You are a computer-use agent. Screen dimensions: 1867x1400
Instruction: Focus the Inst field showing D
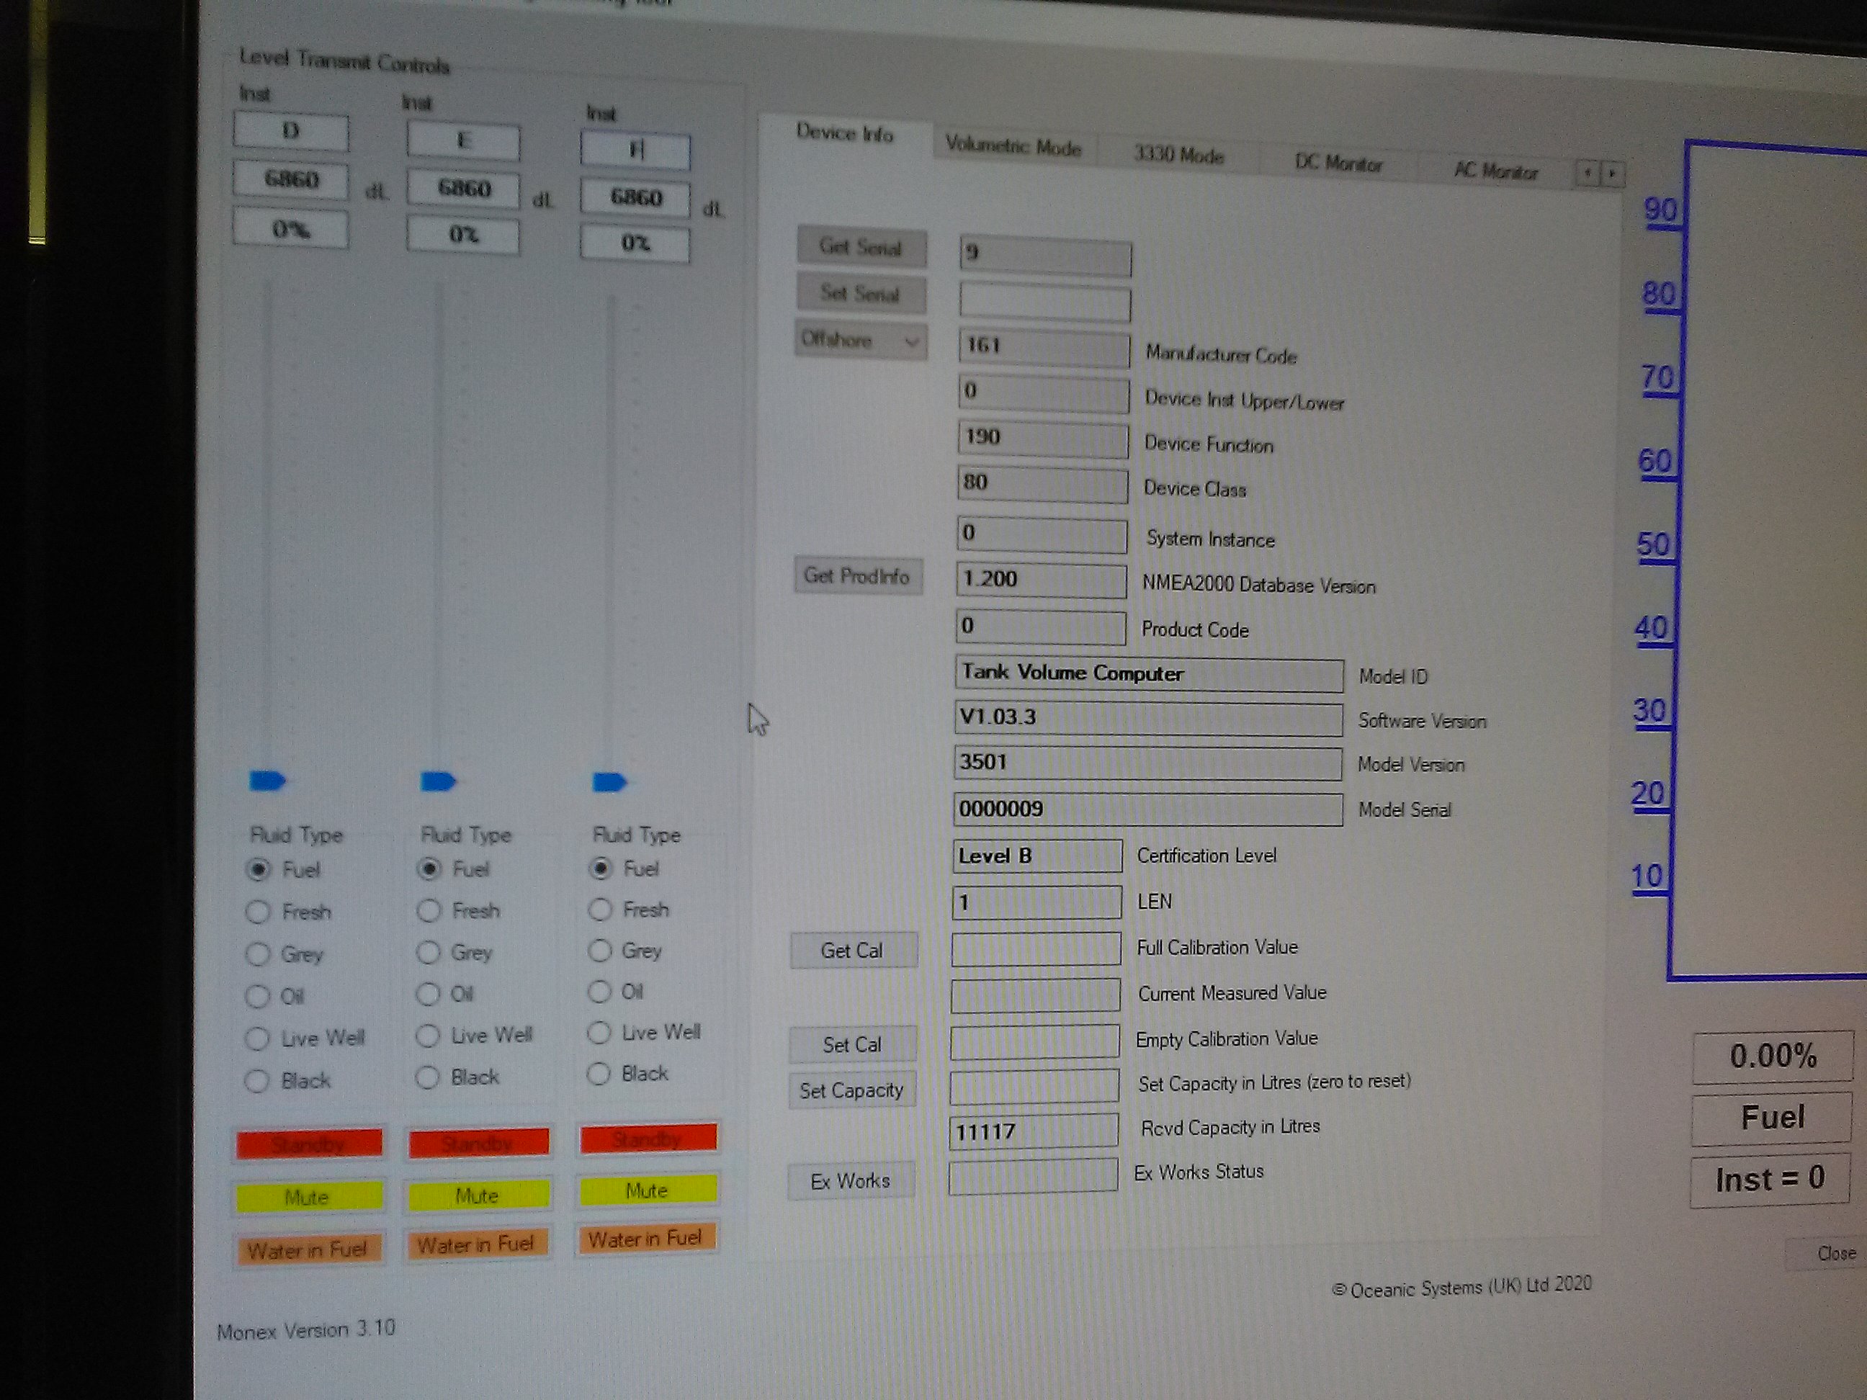click(x=291, y=132)
